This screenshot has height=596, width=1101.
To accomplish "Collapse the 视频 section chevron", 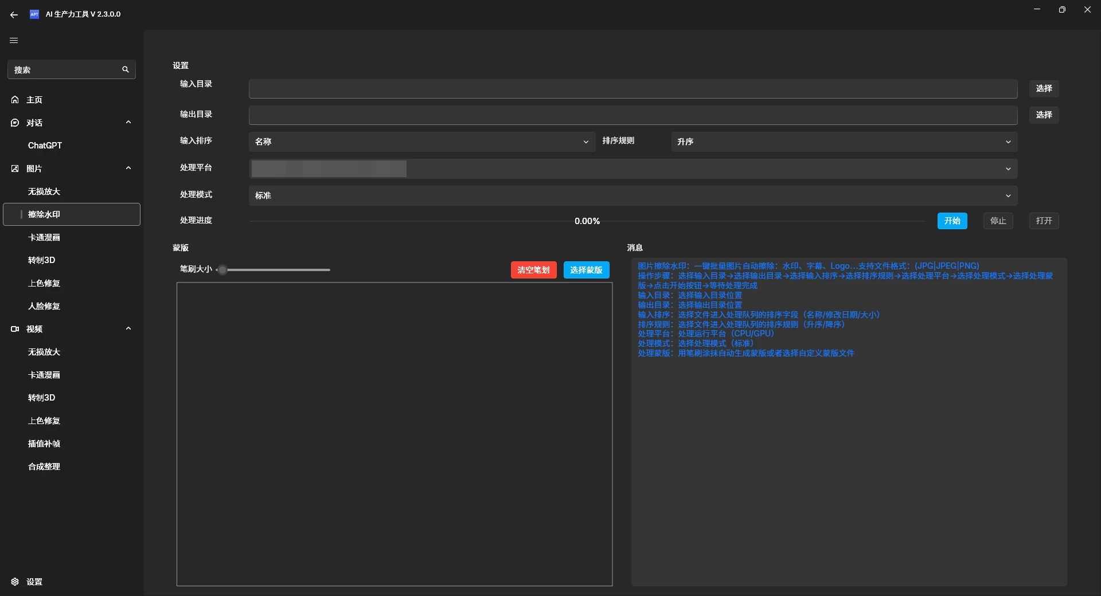I will click(x=128, y=328).
